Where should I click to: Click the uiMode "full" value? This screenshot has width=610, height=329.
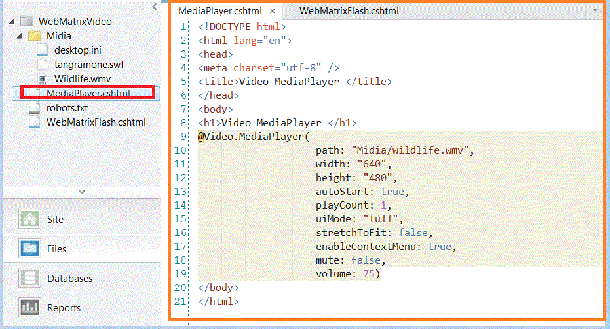pos(381,219)
